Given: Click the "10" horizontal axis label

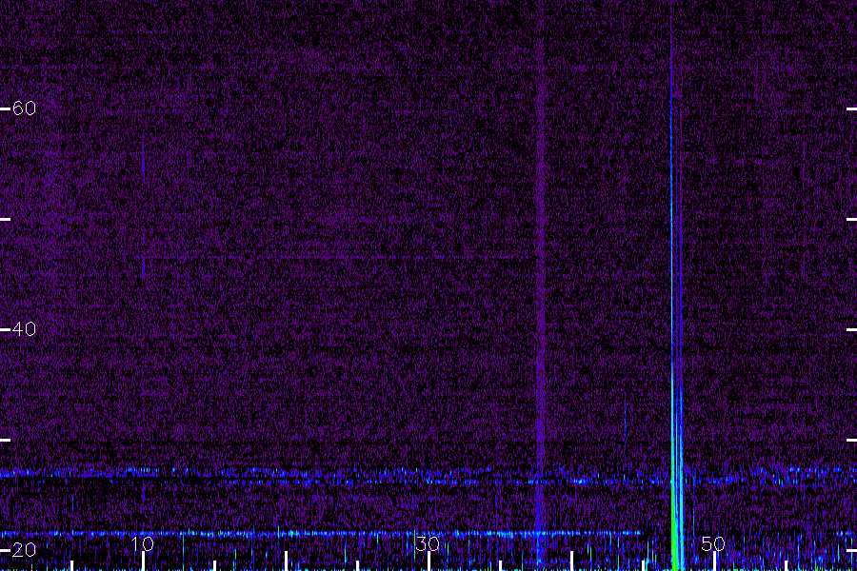Looking at the screenshot, I should pyautogui.click(x=143, y=544).
